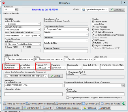Open the FGTS código de saída dropdown
This screenshot has height=112, width=128.
pyautogui.click(x=32, y=59)
